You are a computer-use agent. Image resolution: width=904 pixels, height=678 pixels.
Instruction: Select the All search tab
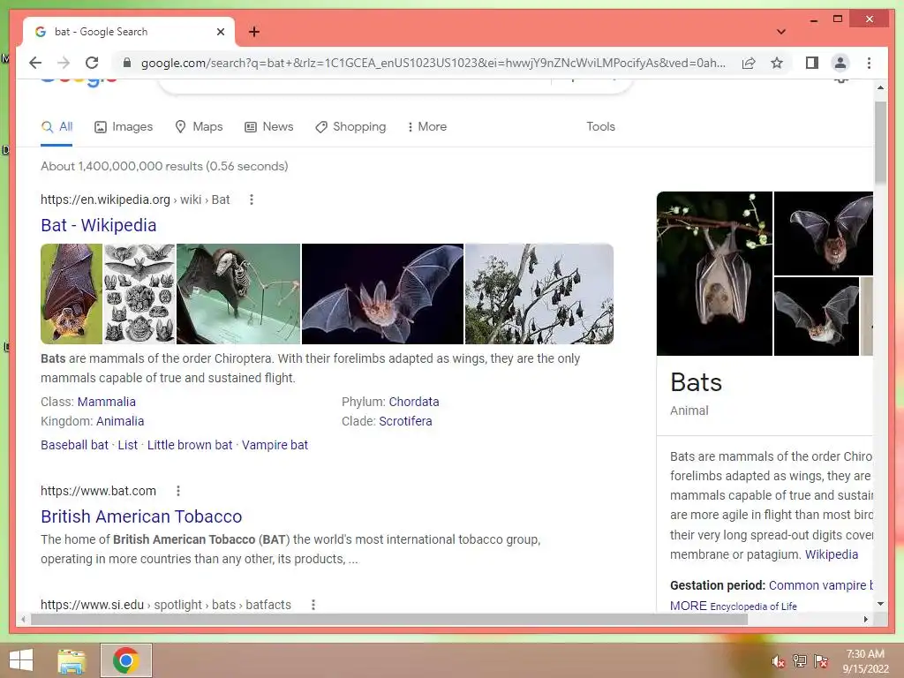[x=56, y=127]
